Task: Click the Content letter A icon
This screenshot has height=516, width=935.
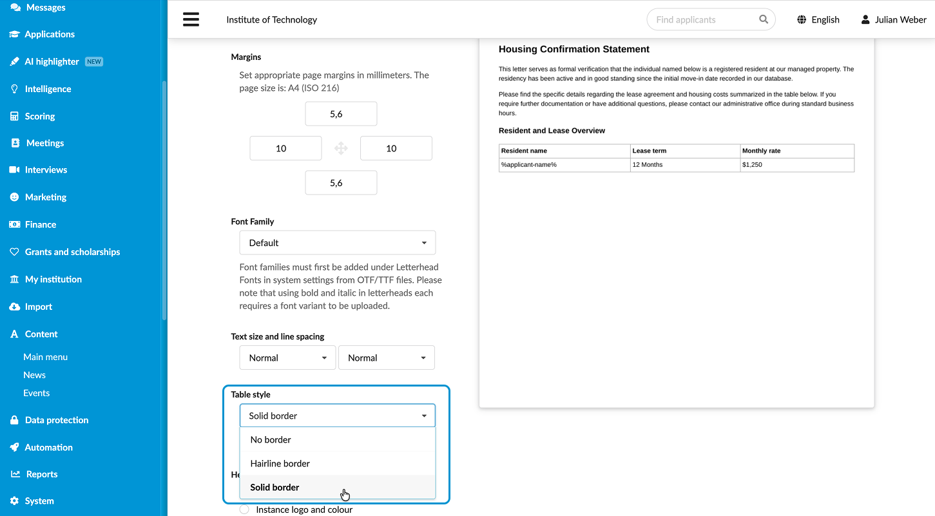Action: click(x=14, y=334)
